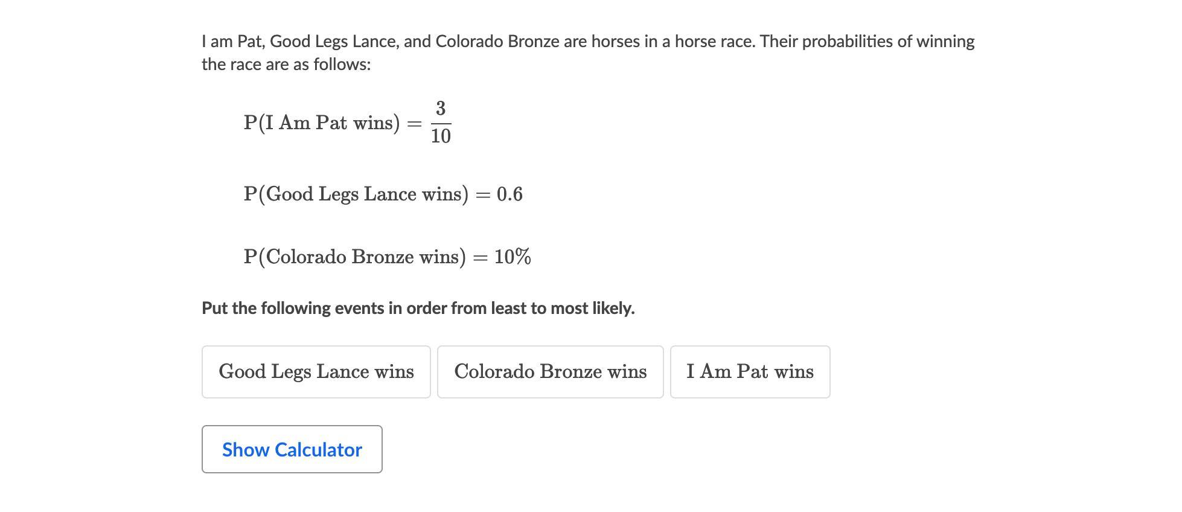Screen dimensions: 1182x512
Task: Click the P(Colorado Bronze wins) expression
Action: (x=355, y=257)
